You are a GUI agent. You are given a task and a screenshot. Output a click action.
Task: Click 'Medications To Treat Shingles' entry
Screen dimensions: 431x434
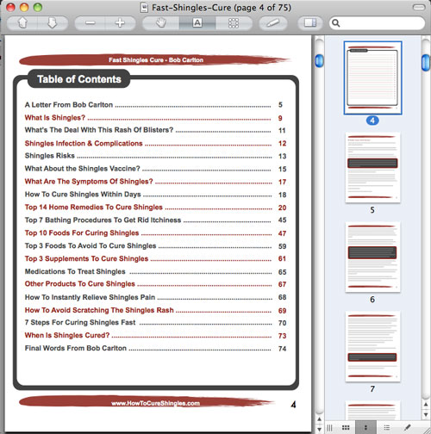(75, 271)
